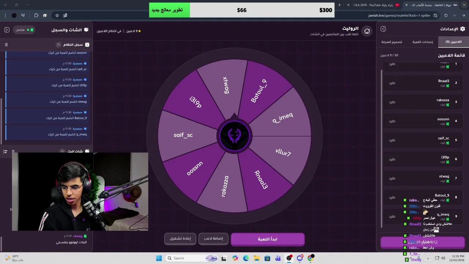Open the Windows Start menu

coord(159,258)
